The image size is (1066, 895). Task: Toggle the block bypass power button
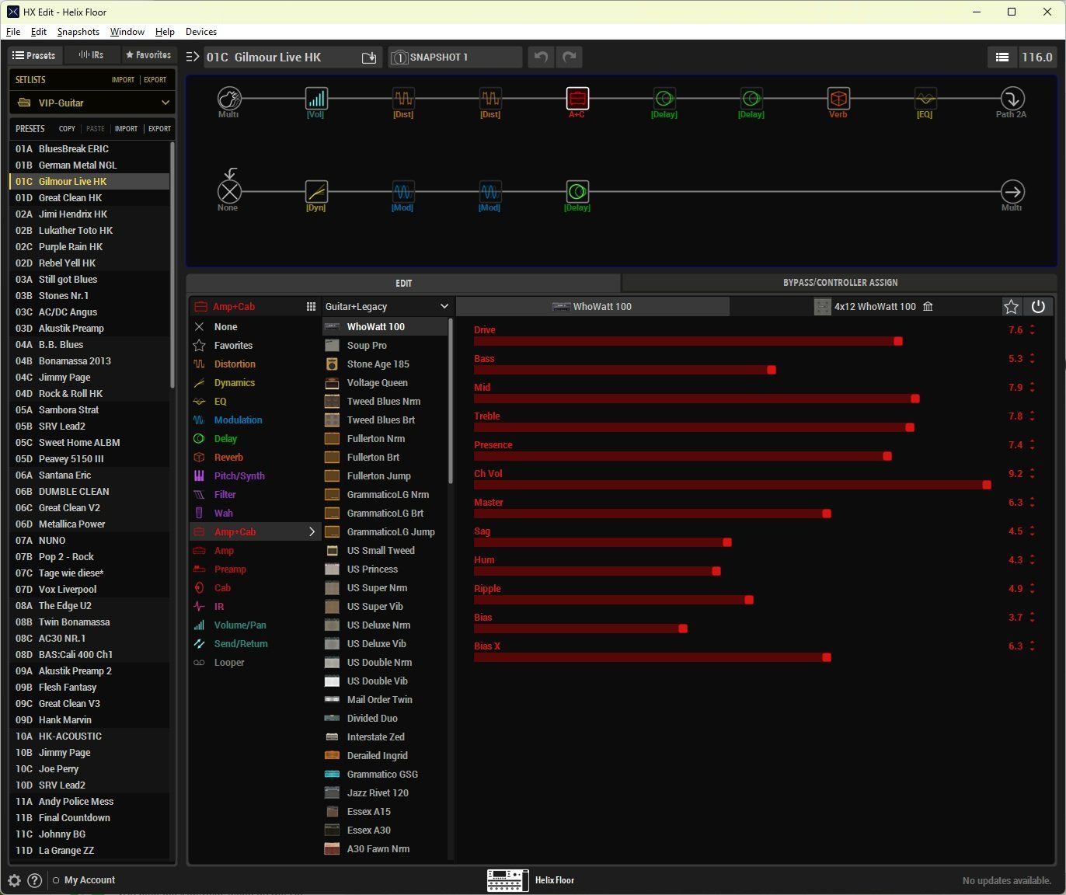[x=1038, y=307]
